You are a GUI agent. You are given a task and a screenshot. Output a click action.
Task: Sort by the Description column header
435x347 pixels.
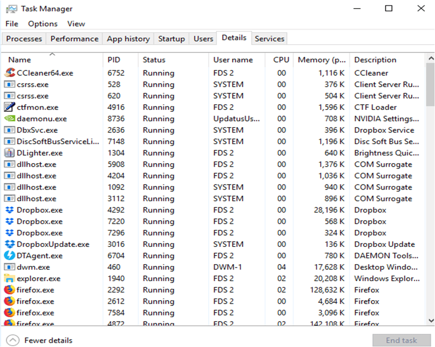coord(387,59)
